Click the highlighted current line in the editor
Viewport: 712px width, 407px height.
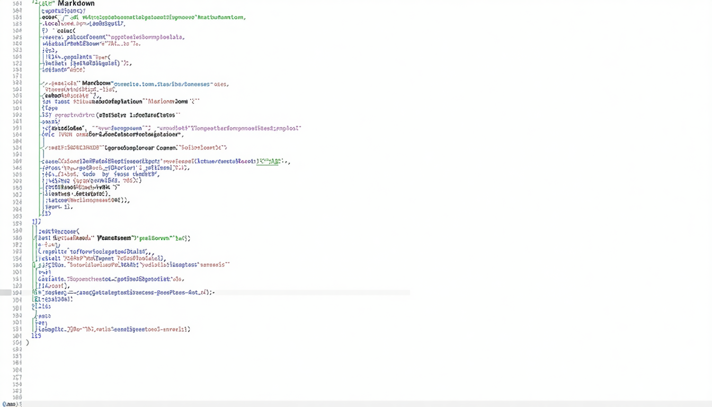[265, 293]
